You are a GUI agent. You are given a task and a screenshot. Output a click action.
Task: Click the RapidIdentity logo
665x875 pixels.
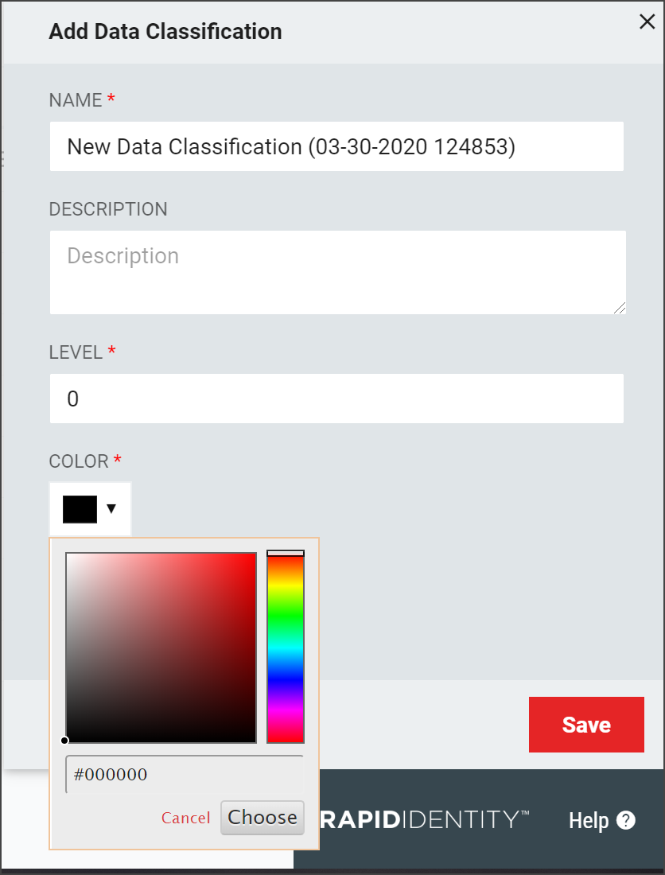tap(424, 819)
